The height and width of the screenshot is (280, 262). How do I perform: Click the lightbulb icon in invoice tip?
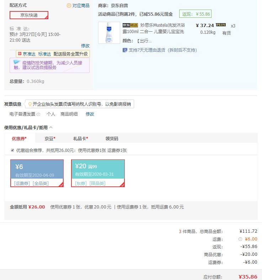(x=30, y=104)
